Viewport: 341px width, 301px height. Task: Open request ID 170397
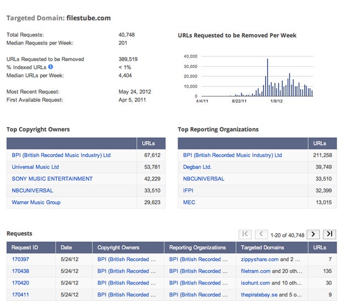pyautogui.click(x=20, y=259)
